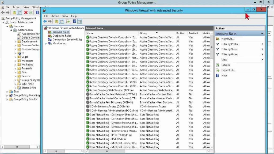Expand the Monitoring node in Firewall tree
Image resolution: width=274 pixels, height=154 pixels.
click(46, 44)
